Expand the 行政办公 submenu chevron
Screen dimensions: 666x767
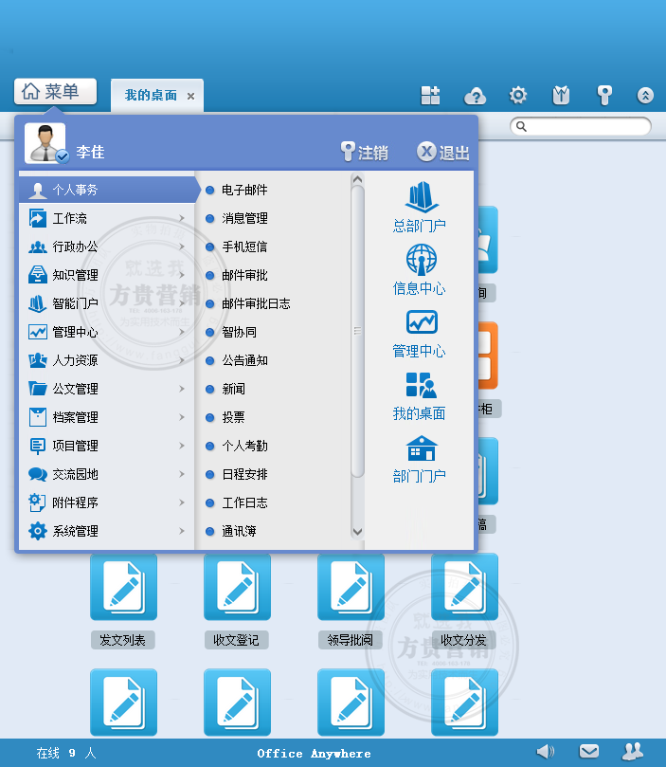[182, 247]
